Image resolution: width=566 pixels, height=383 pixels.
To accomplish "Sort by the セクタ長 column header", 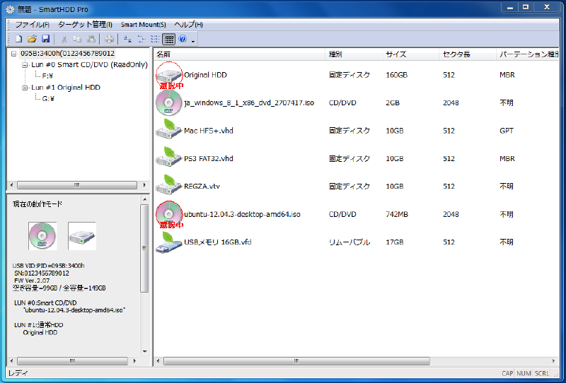I will pyautogui.click(x=468, y=54).
